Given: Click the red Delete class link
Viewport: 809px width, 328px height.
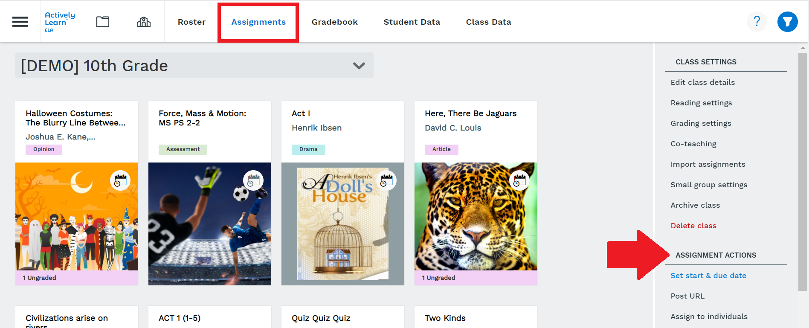Looking at the screenshot, I should click(693, 226).
